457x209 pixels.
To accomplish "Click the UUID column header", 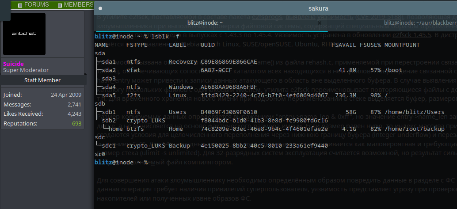I will coord(208,45).
